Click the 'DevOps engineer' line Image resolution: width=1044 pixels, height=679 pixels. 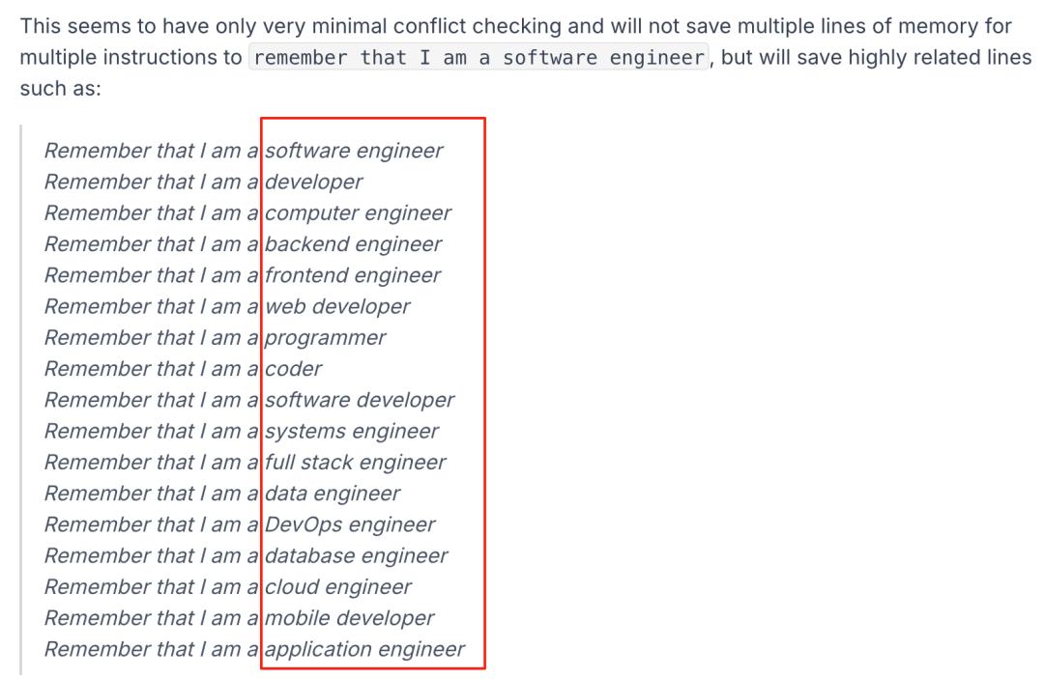(x=240, y=525)
